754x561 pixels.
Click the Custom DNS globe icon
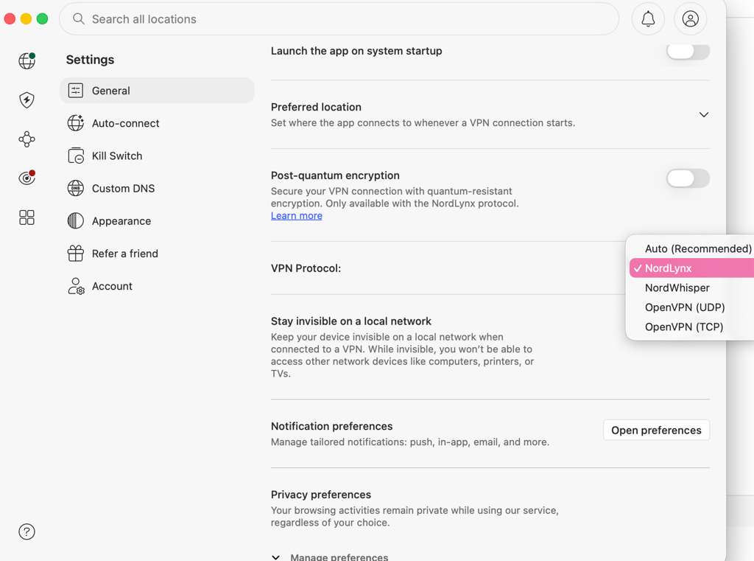coord(76,188)
